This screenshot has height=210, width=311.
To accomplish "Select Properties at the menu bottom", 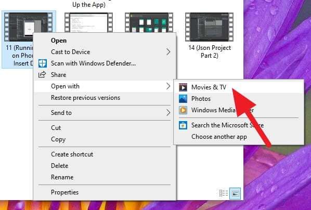I will [64, 192].
